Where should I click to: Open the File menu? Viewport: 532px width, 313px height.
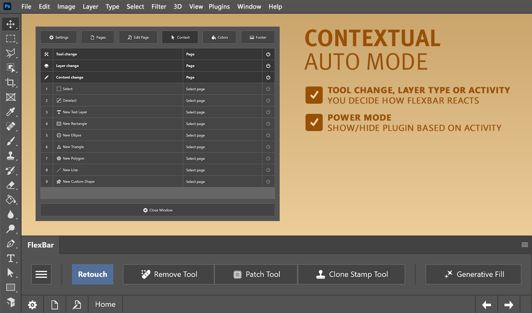coord(26,7)
